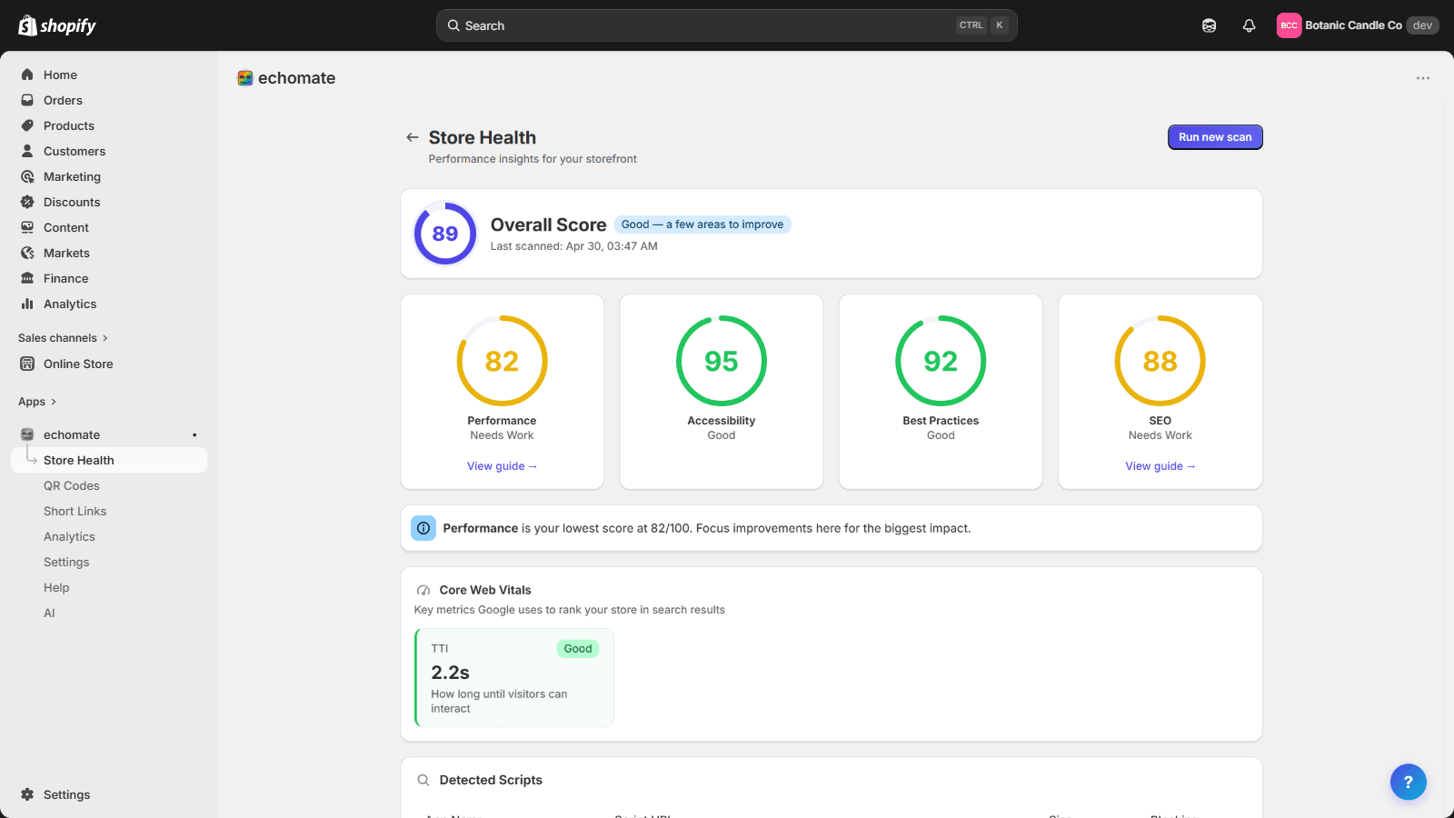This screenshot has height=818, width=1454.
Task: Click the Accessibility 95 score ring
Action: [x=722, y=361]
